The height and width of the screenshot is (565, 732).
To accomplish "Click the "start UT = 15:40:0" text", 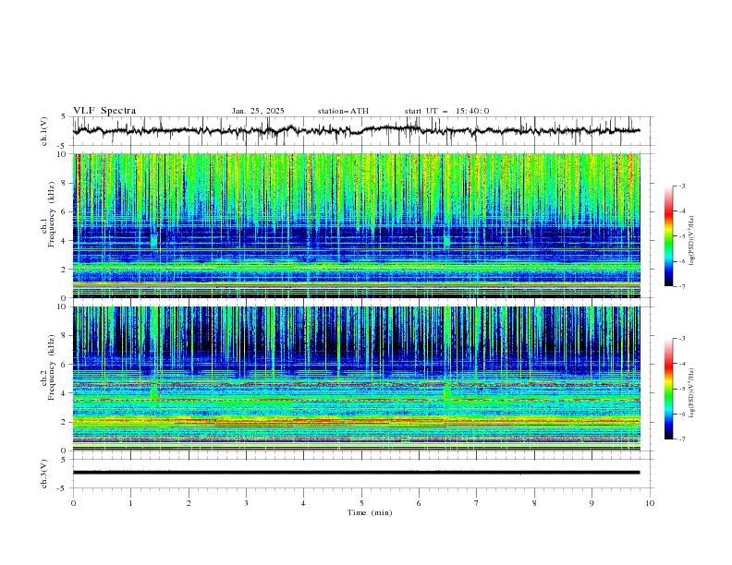I will 446,111.
